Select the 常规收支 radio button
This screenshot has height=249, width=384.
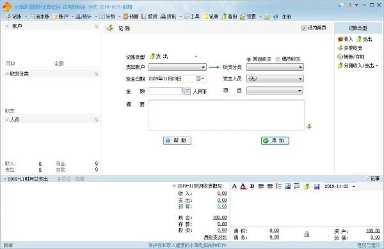coord(248,59)
